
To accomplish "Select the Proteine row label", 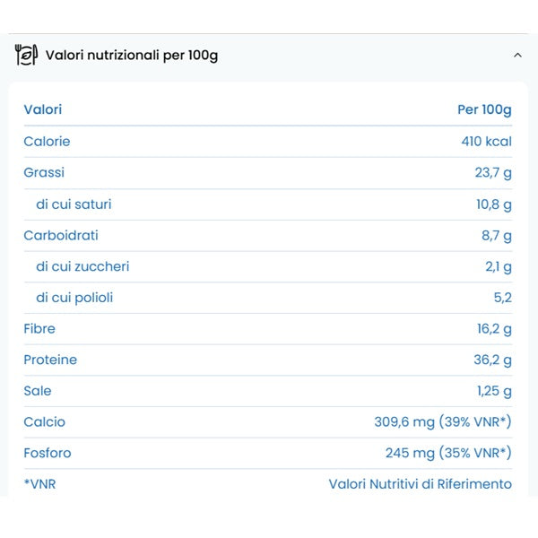I will [50, 360].
